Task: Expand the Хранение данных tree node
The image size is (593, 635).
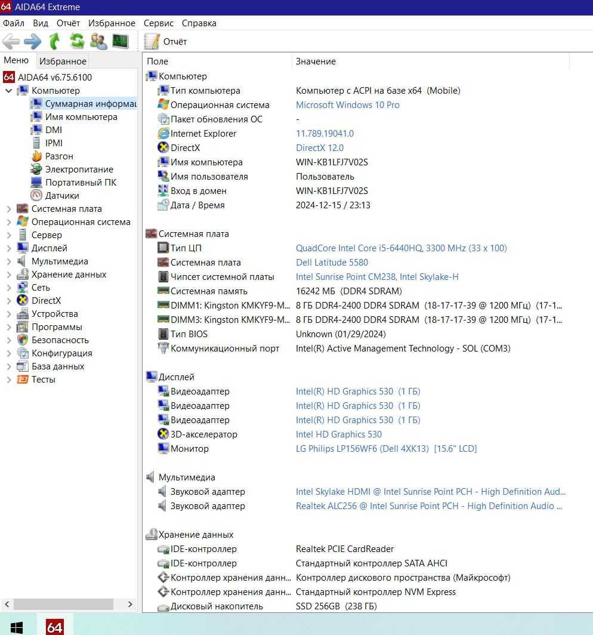Action: (x=8, y=275)
